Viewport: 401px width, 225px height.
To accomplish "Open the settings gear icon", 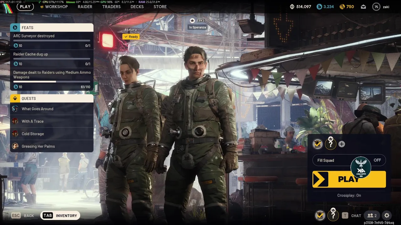I will point(387,215).
